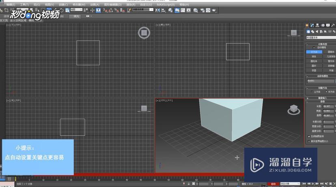Select the Cameras category icon
This screenshot has height=187, width=336.
coord(321,32)
